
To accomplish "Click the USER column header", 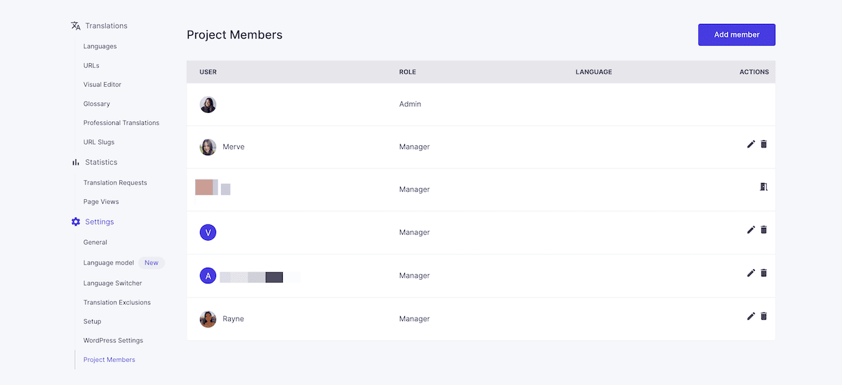I will pyautogui.click(x=208, y=72).
